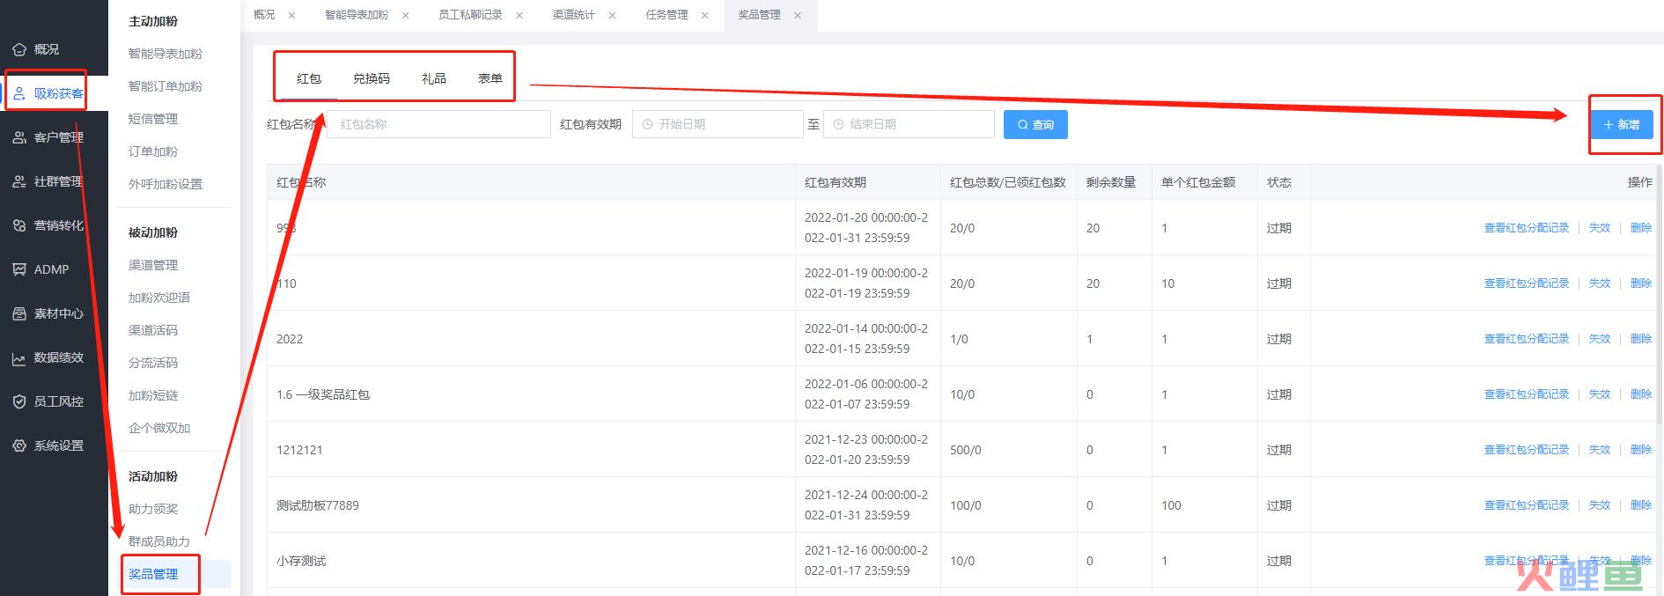Open the ADMP sidebar icon
The height and width of the screenshot is (596, 1664).
pyautogui.click(x=19, y=269)
